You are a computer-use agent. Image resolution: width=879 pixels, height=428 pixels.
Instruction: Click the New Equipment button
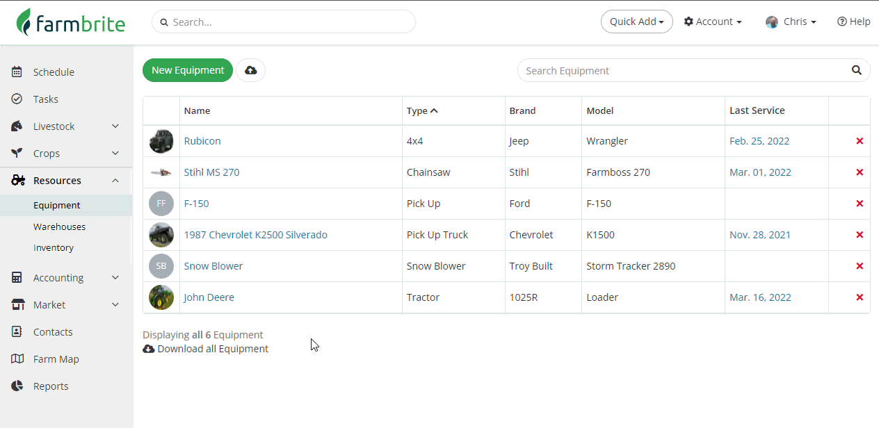tap(188, 70)
